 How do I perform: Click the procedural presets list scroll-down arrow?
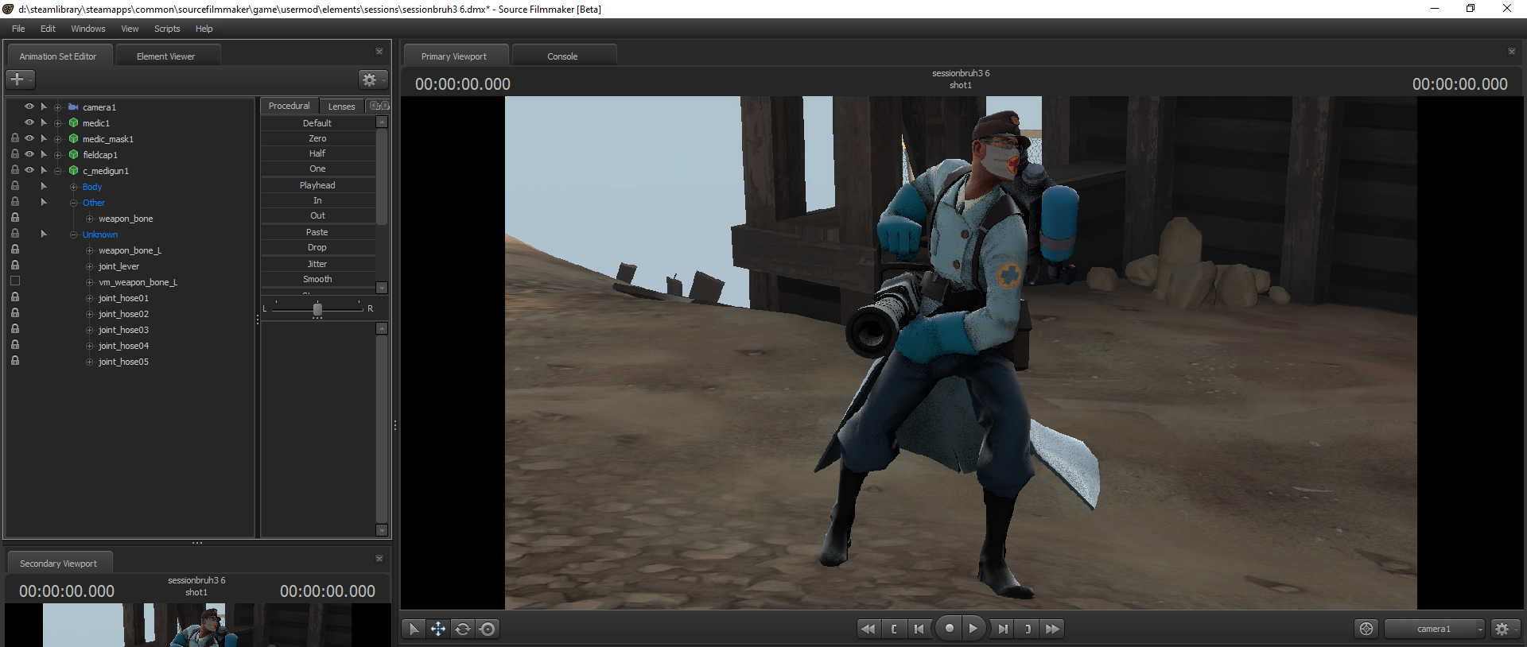[x=382, y=288]
